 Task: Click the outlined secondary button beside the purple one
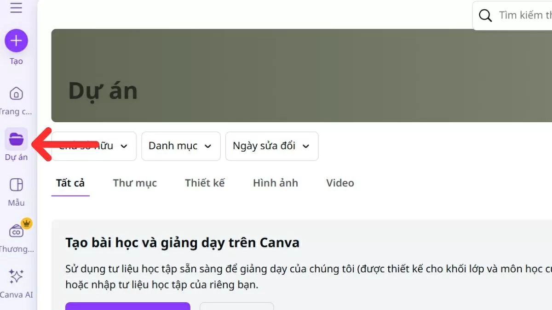point(236,307)
